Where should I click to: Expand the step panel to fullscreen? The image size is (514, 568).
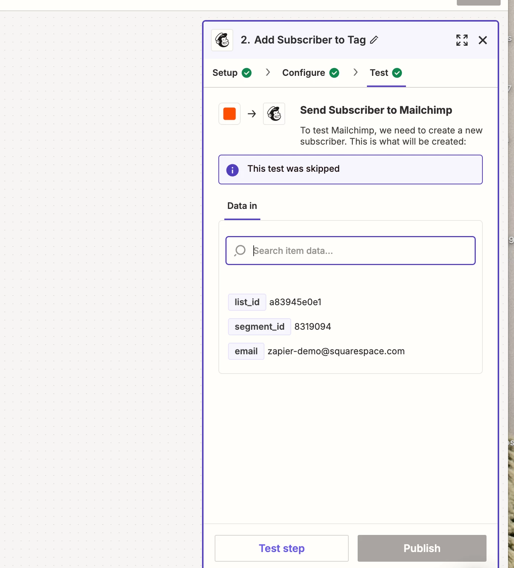[462, 40]
